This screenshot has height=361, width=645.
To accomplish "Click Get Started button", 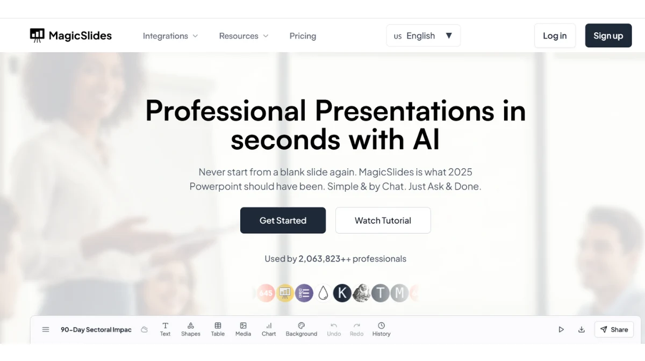I will click(283, 220).
